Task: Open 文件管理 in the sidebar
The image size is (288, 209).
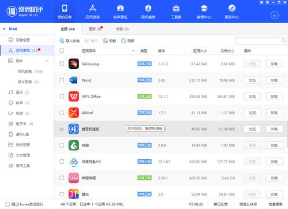Action: [19, 155]
